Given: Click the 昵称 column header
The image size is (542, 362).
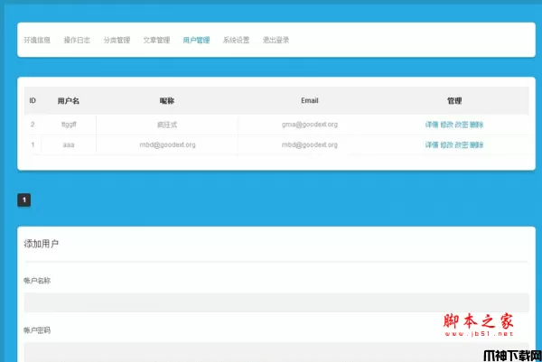Looking at the screenshot, I should tap(167, 101).
